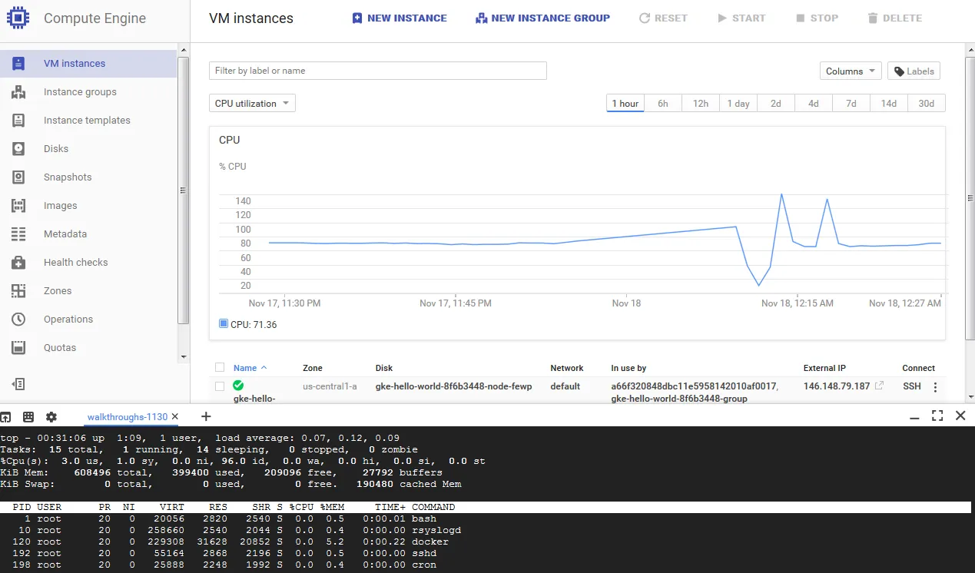Check the gke-hello instance row checkbox
Viewport: 975px width, 573px height.
(220, 386)
